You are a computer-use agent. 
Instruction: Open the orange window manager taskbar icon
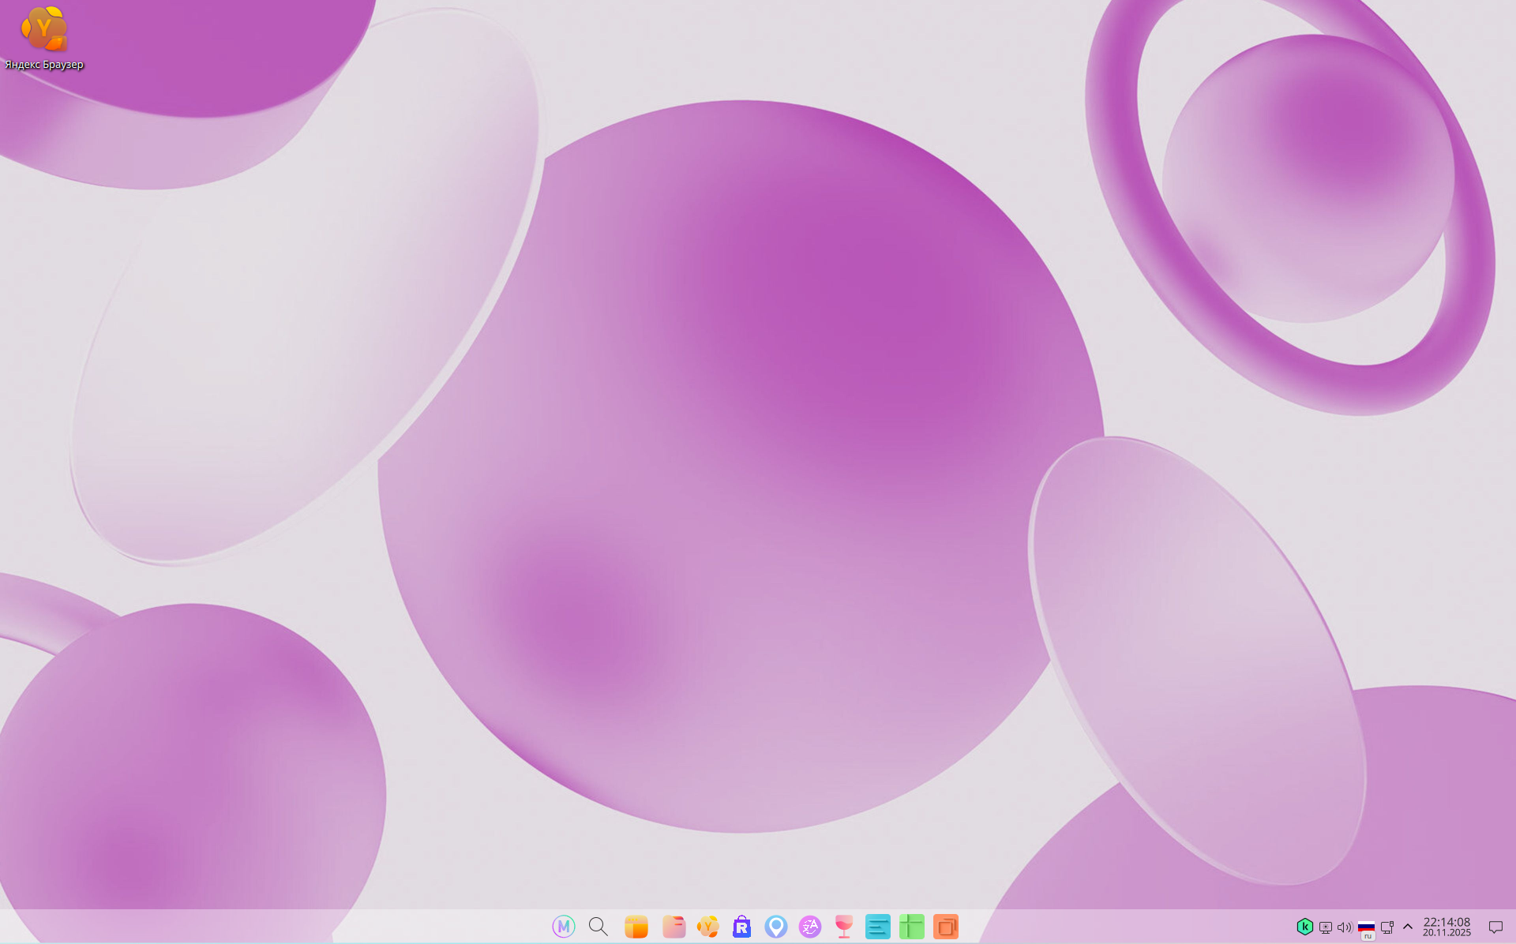coord(636,927)
